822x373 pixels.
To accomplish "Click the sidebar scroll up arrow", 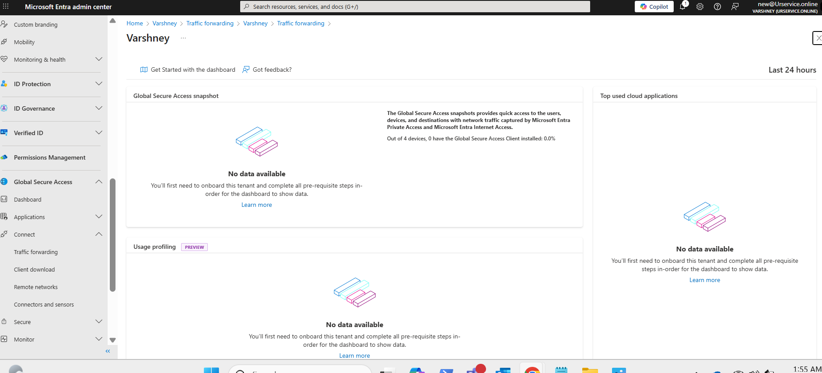I will pyautogui.click(x=112, y=21).
